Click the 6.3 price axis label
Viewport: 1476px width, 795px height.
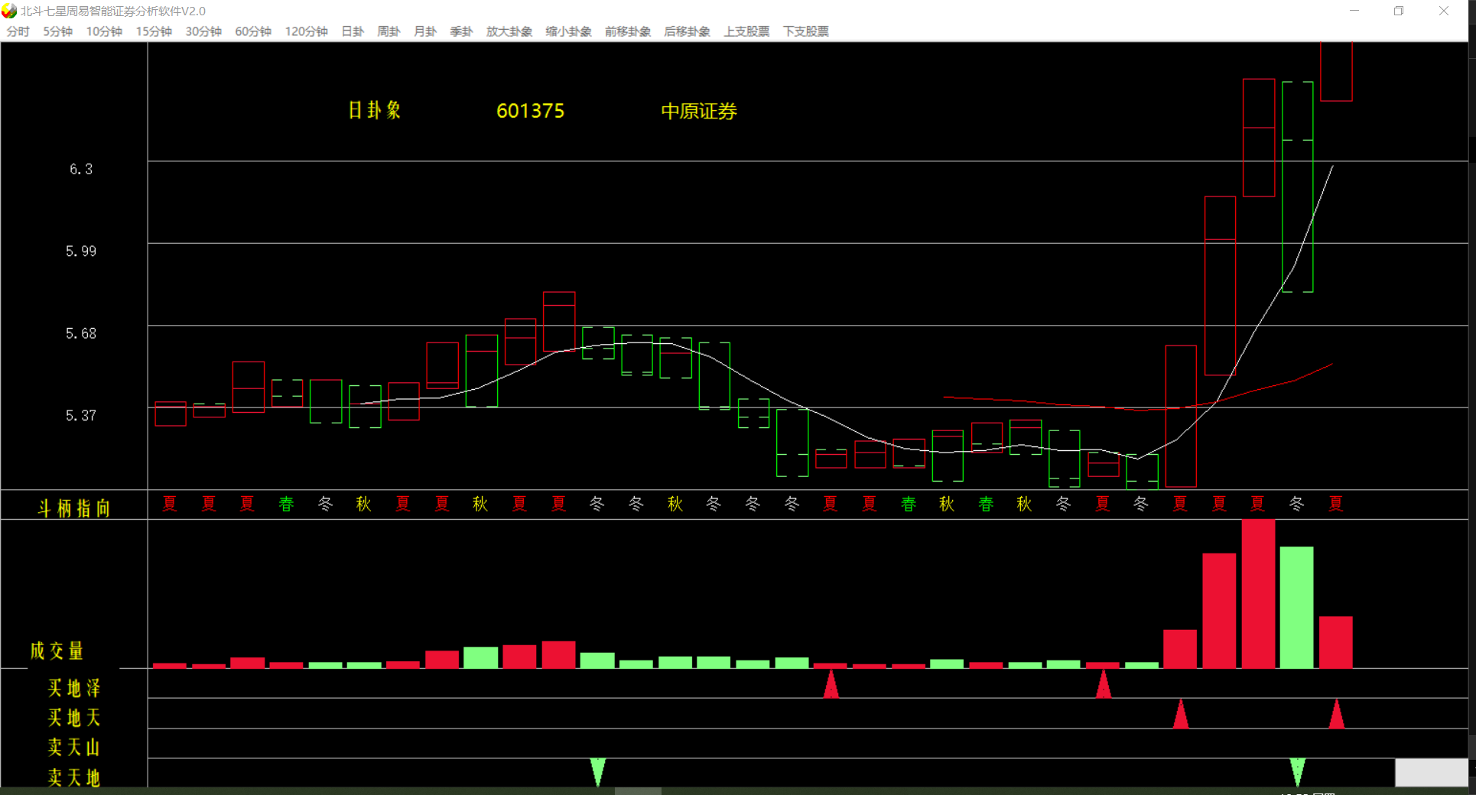point(81,169)
